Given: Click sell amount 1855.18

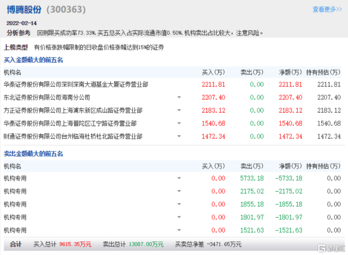Looking at the screenshot, I should click(x=252, y=204).
